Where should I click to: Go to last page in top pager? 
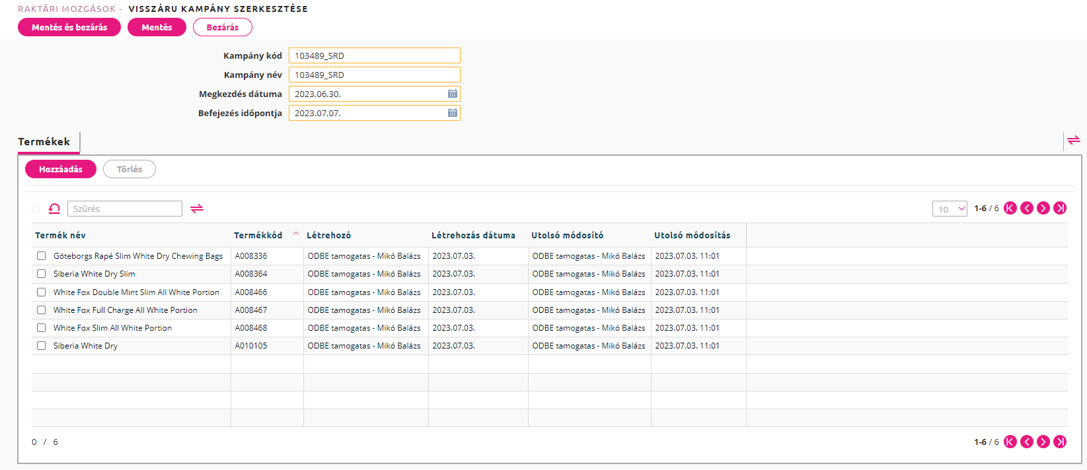[x=1060, y=209]
